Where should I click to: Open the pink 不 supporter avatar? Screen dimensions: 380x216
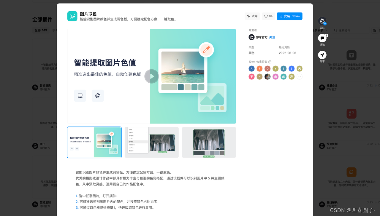(x=251, y=76)
